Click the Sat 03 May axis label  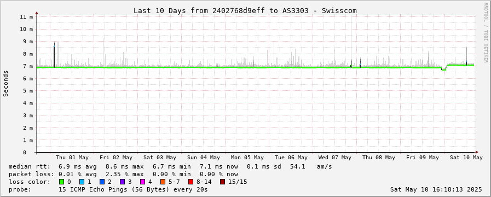tap(160, 158)
